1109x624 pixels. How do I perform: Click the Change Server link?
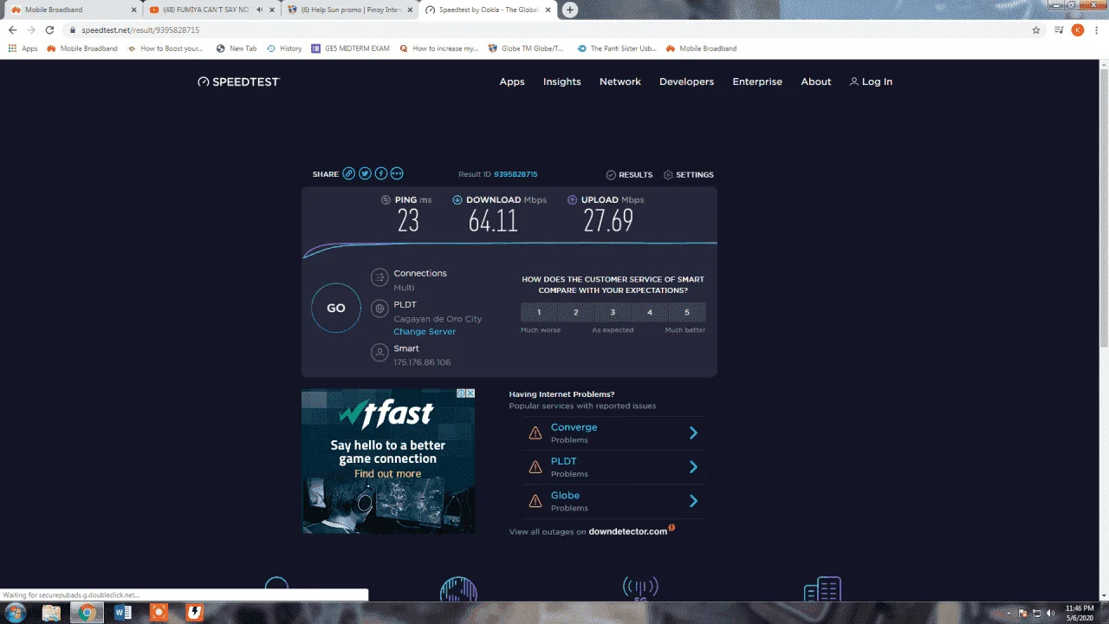click(425, 332)
